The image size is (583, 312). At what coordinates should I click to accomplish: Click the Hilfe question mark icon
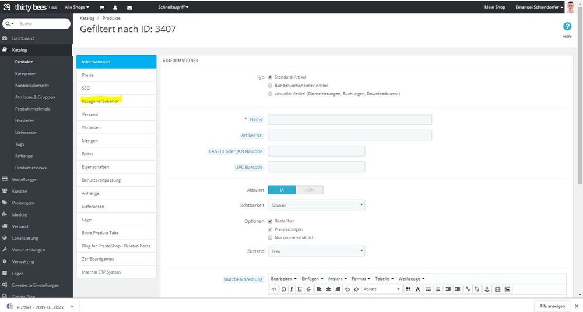tap(567, 27)
